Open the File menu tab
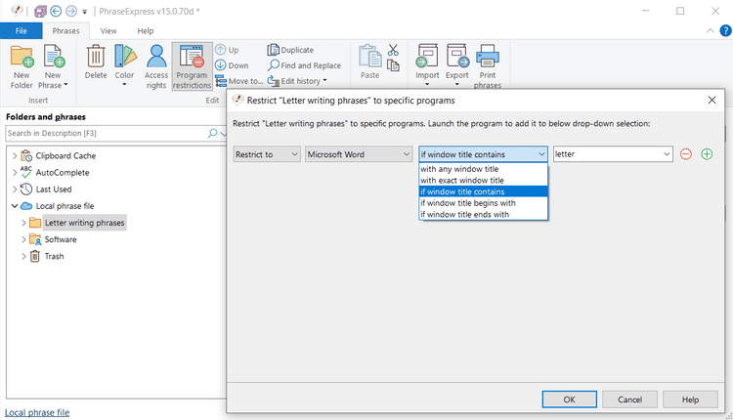Viewport: 733px width, 420px height. tap(22, 31)
